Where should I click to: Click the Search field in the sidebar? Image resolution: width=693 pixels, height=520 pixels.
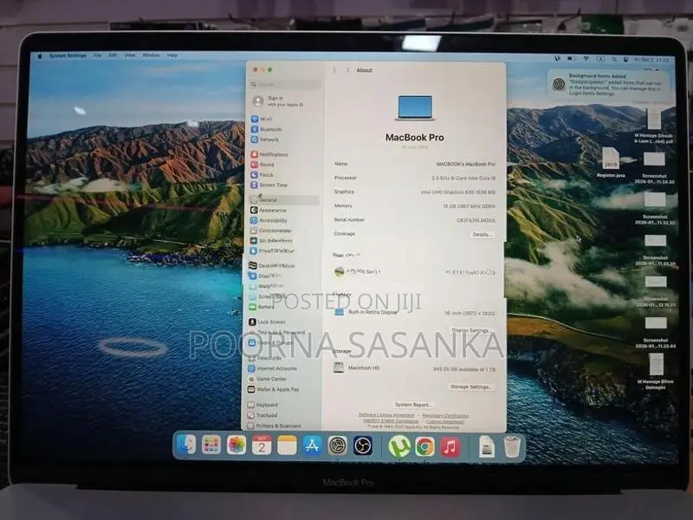[x=286, y=84]
